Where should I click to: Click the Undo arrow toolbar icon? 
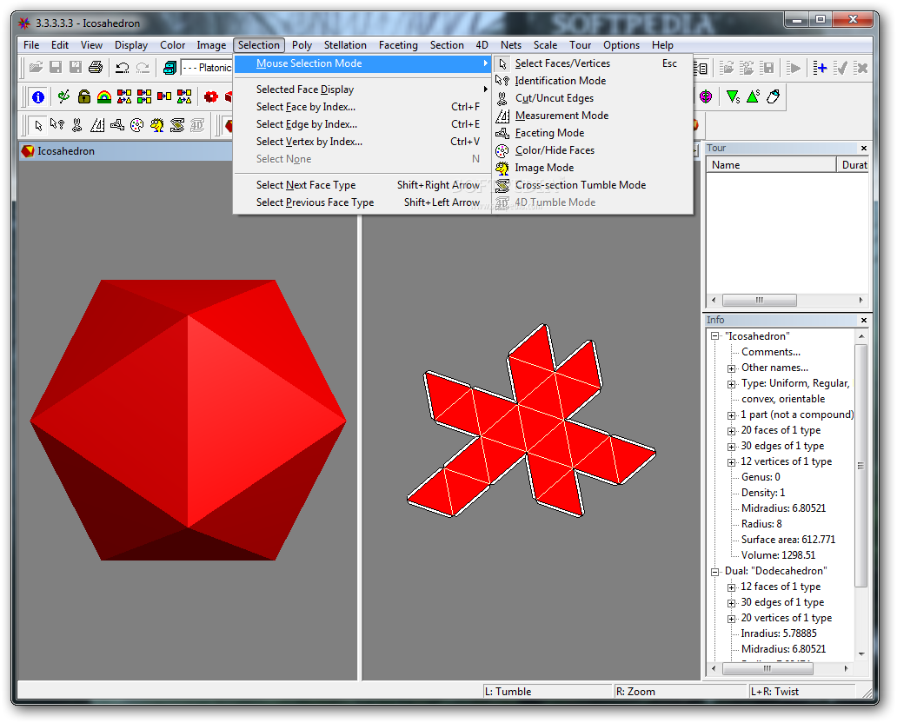pyautogui.click(x=123, y=68)
